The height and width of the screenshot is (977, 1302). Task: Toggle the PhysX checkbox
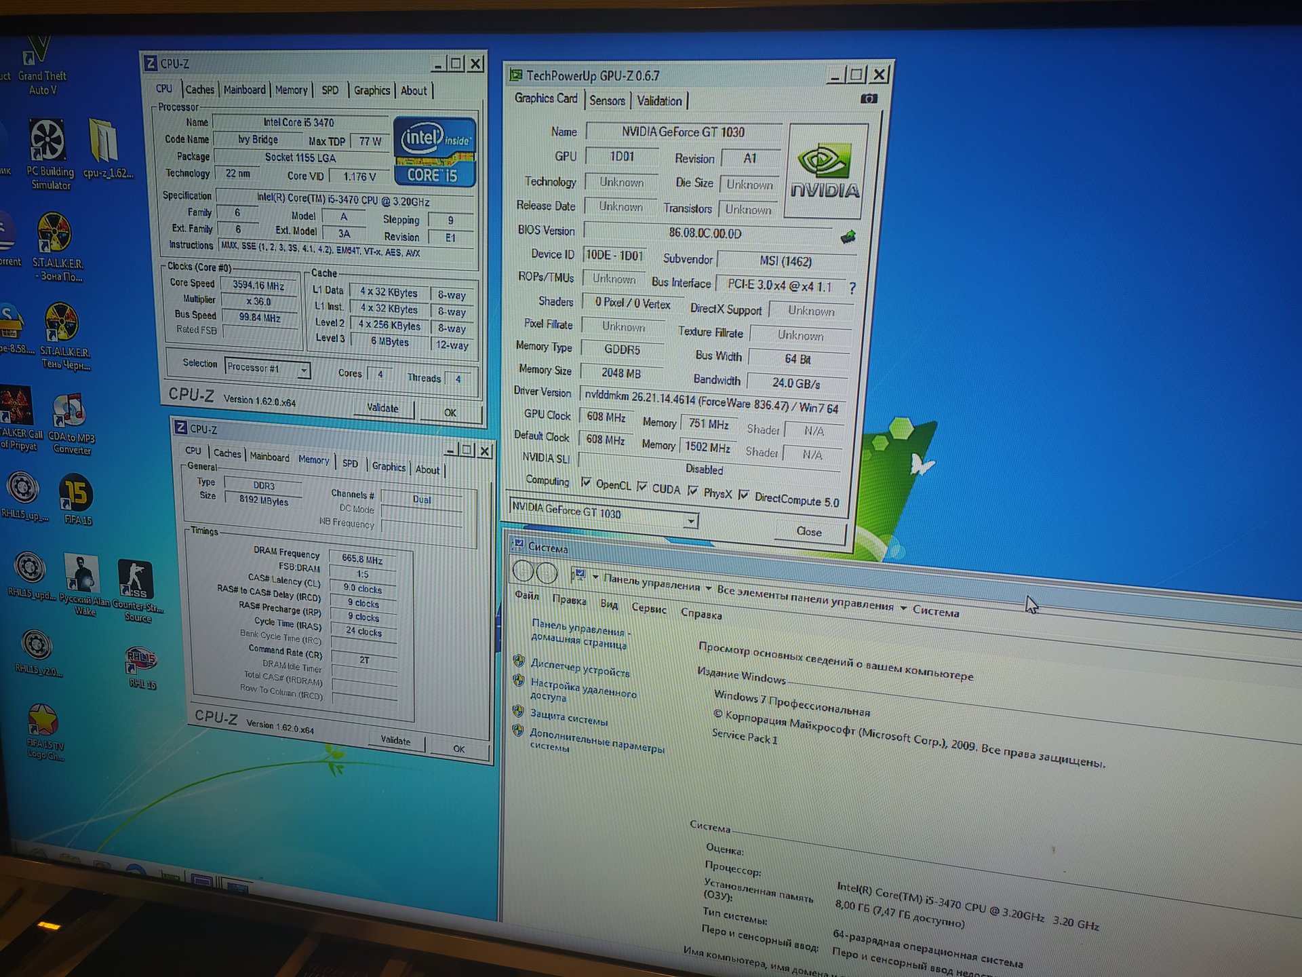[692, 491]
